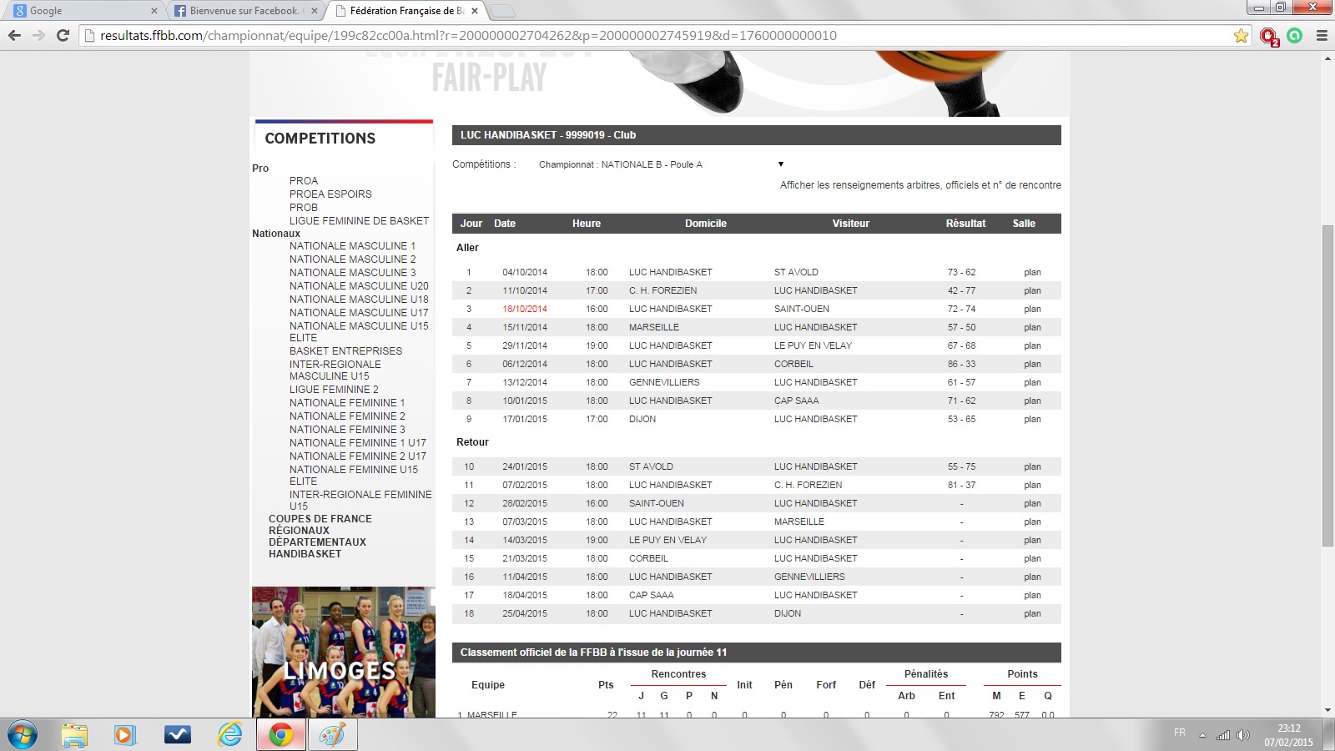Select NATIONALE MASCULINE 2
Screen dimensions: 1335x751
pos(352,260)
